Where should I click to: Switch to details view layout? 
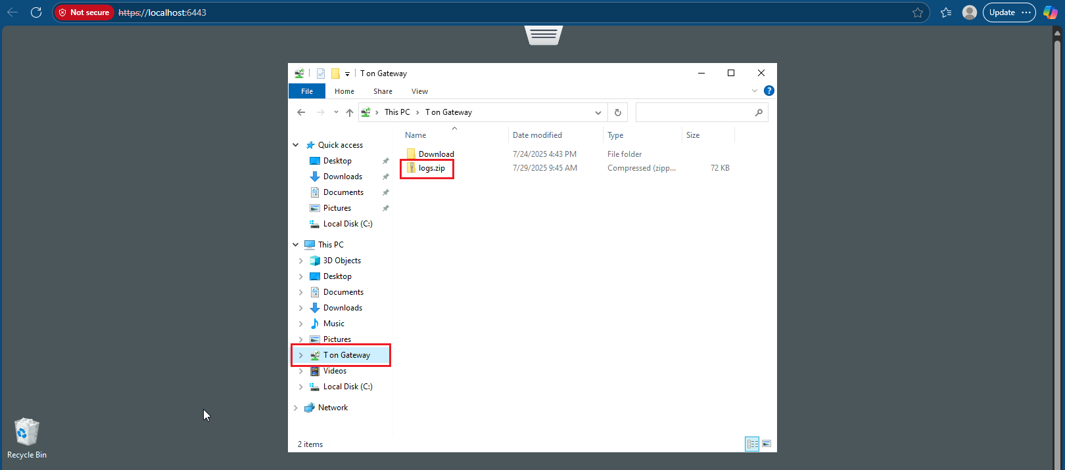752,444
